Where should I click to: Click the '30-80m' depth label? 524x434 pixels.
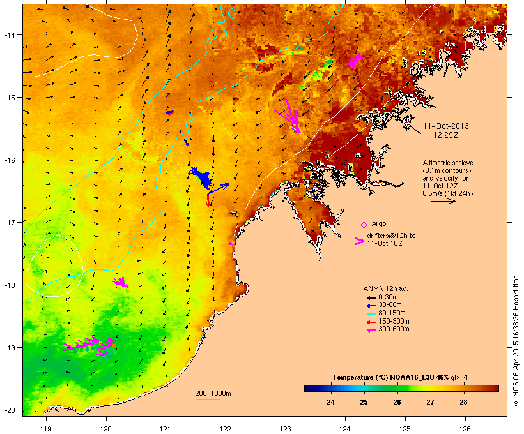tap(390, 305)
